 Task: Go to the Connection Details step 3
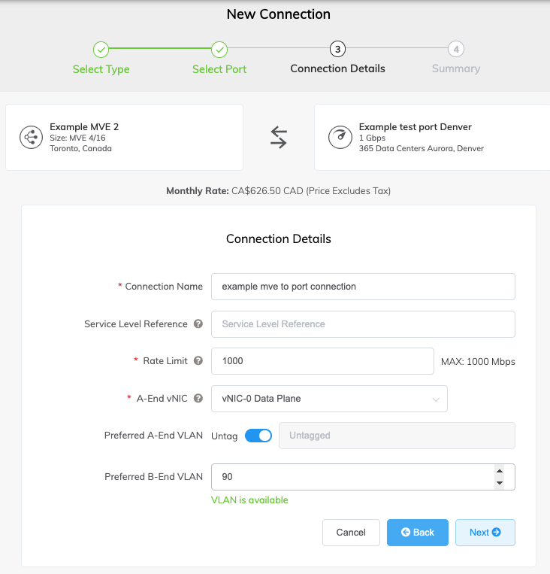pyautogui.click(x=337, y=49)
